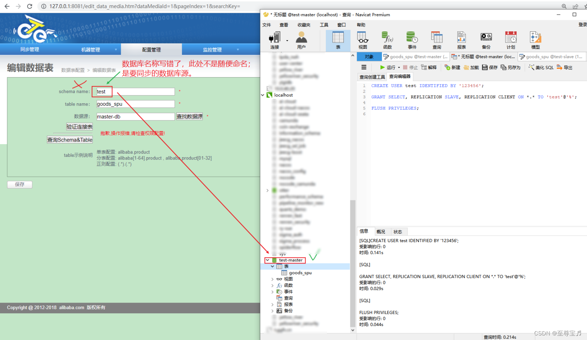Click 加载 load button
The image size is (587, 340).
tap(471, 67)
